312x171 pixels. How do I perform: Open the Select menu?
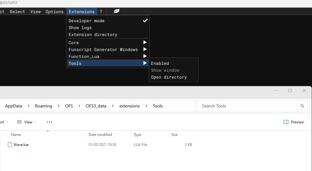[17, 12]
